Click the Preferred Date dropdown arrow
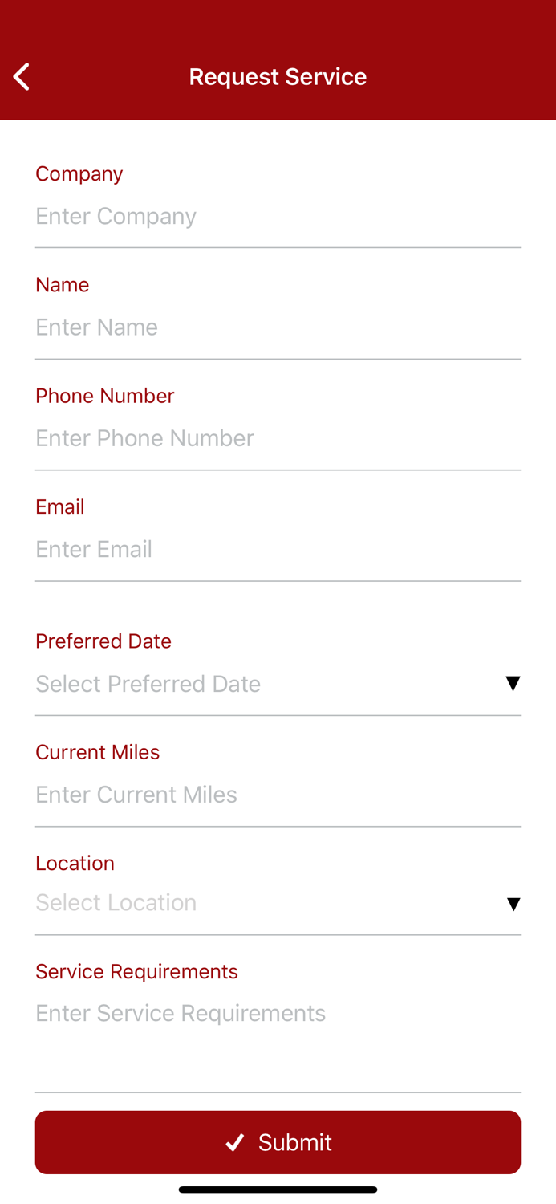 click(x=513, y=683)
